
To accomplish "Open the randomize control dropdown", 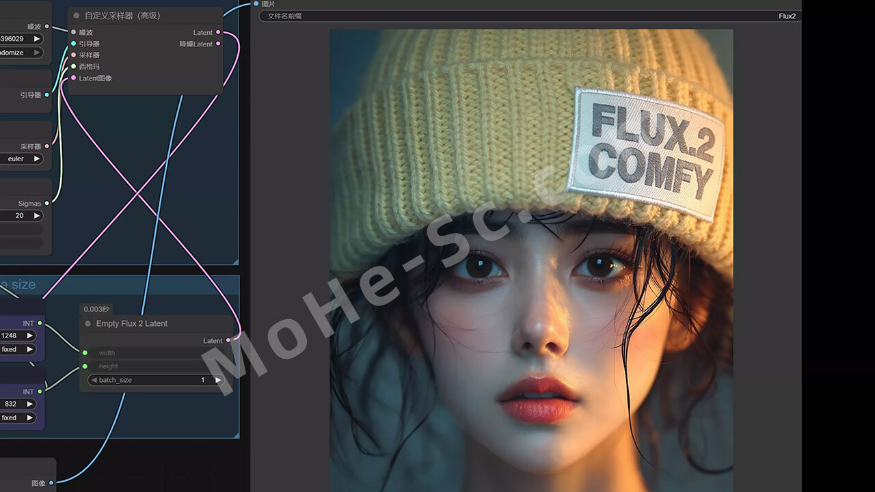I will point(21,53).
